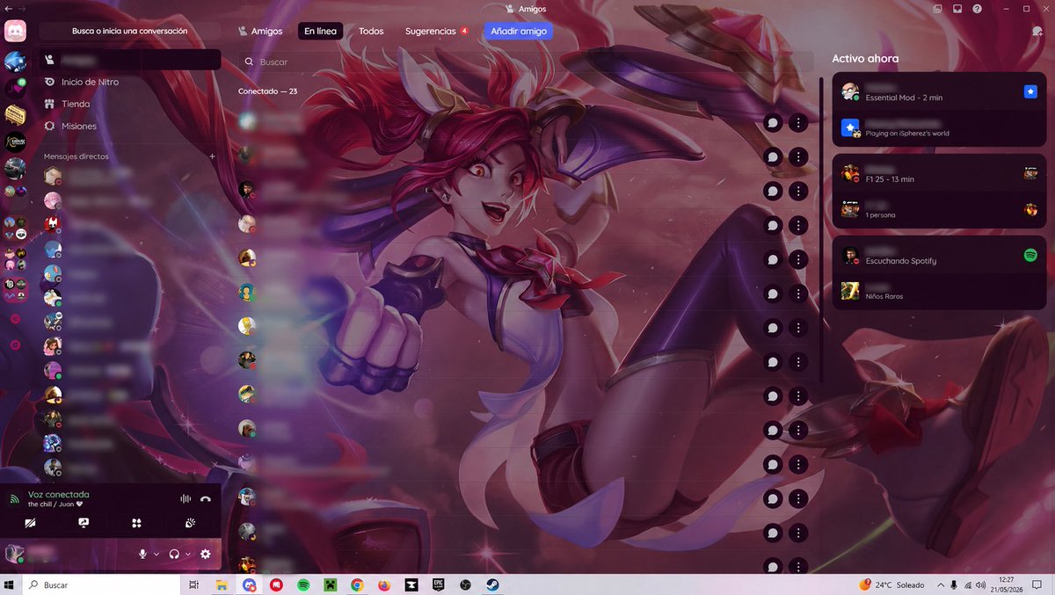Click the friends list Buscar field
This screenshot has width=1055, height=595.
(x=527, y=62)
